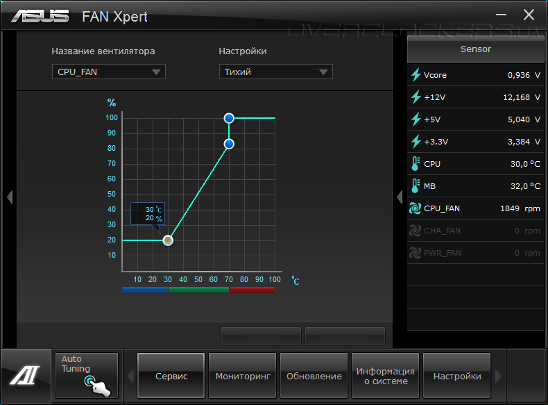This screenshot has height=405, width=548.
Task: Click the +5V lightning bolt icon
Action: coord(416,119)
